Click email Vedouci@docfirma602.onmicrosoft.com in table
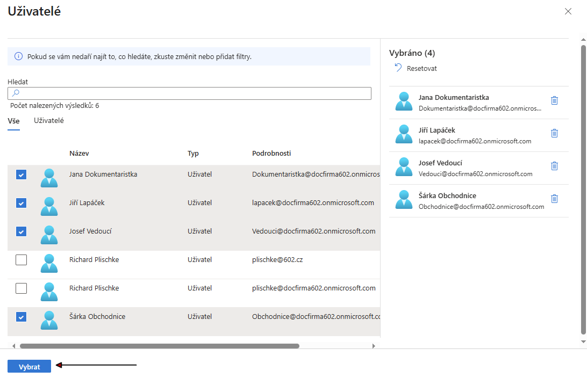 (314, 231)
